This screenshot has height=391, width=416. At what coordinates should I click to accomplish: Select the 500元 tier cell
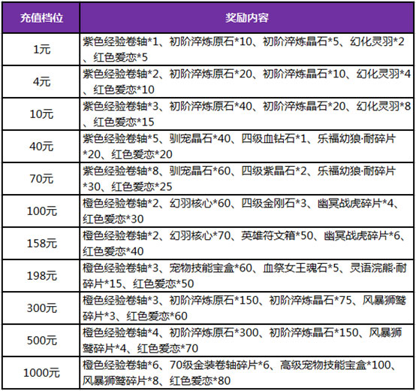click(41, 341)
